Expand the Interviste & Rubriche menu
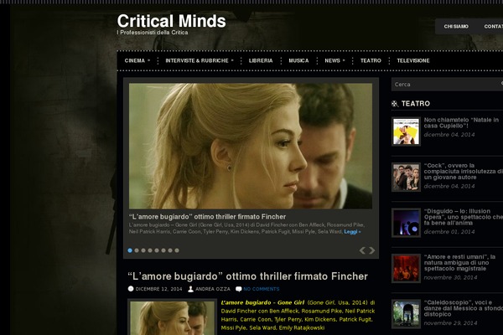Viewport: 503px width, 335px height. pyautogui.click(x=200, y=60)
